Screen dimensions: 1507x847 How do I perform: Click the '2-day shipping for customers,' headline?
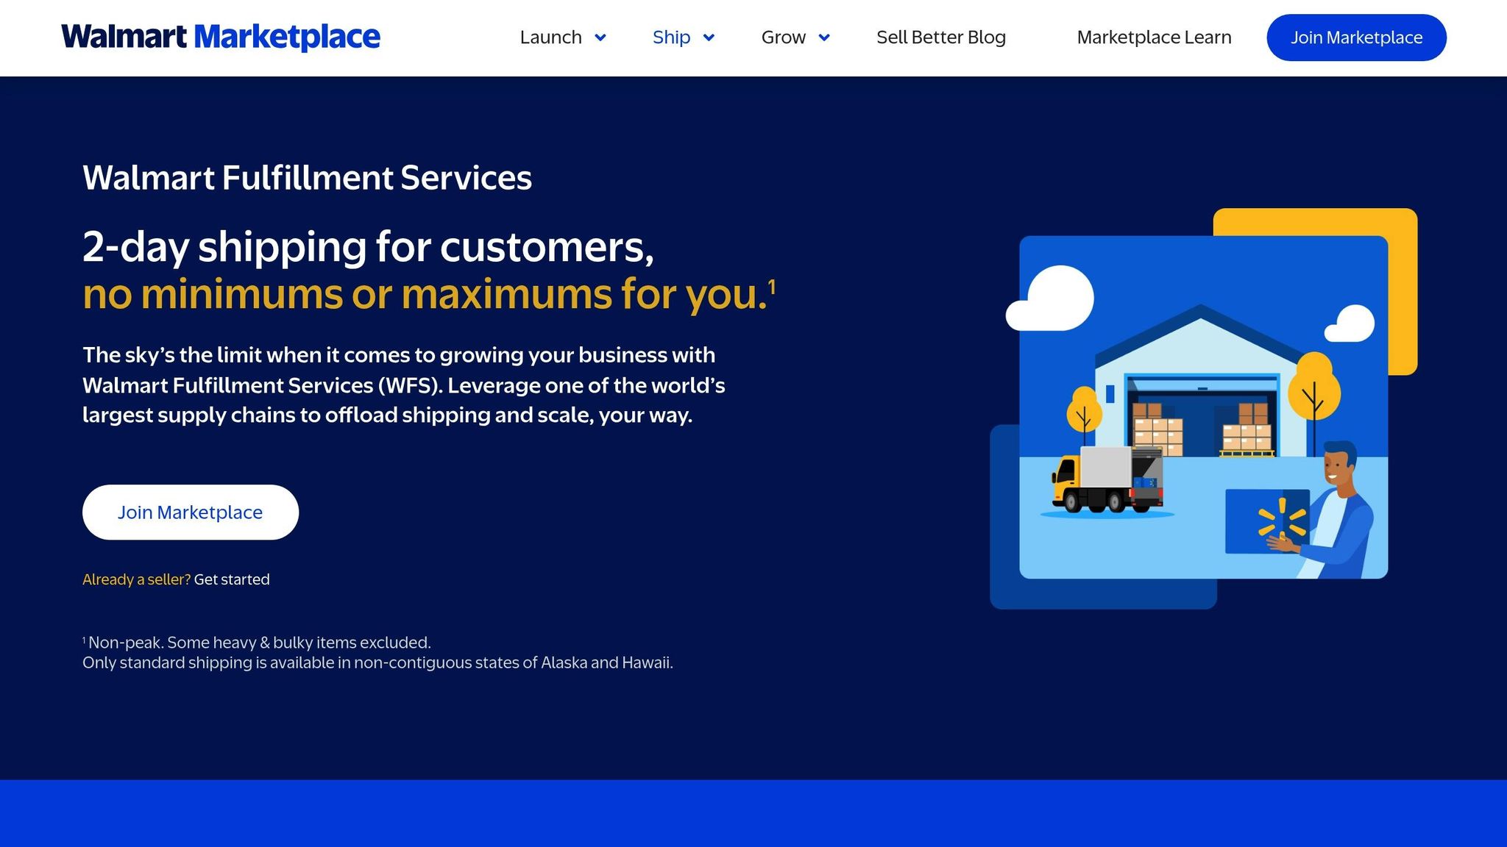(368, 246)
